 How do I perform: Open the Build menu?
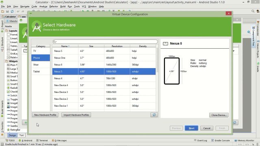point(63,6)
